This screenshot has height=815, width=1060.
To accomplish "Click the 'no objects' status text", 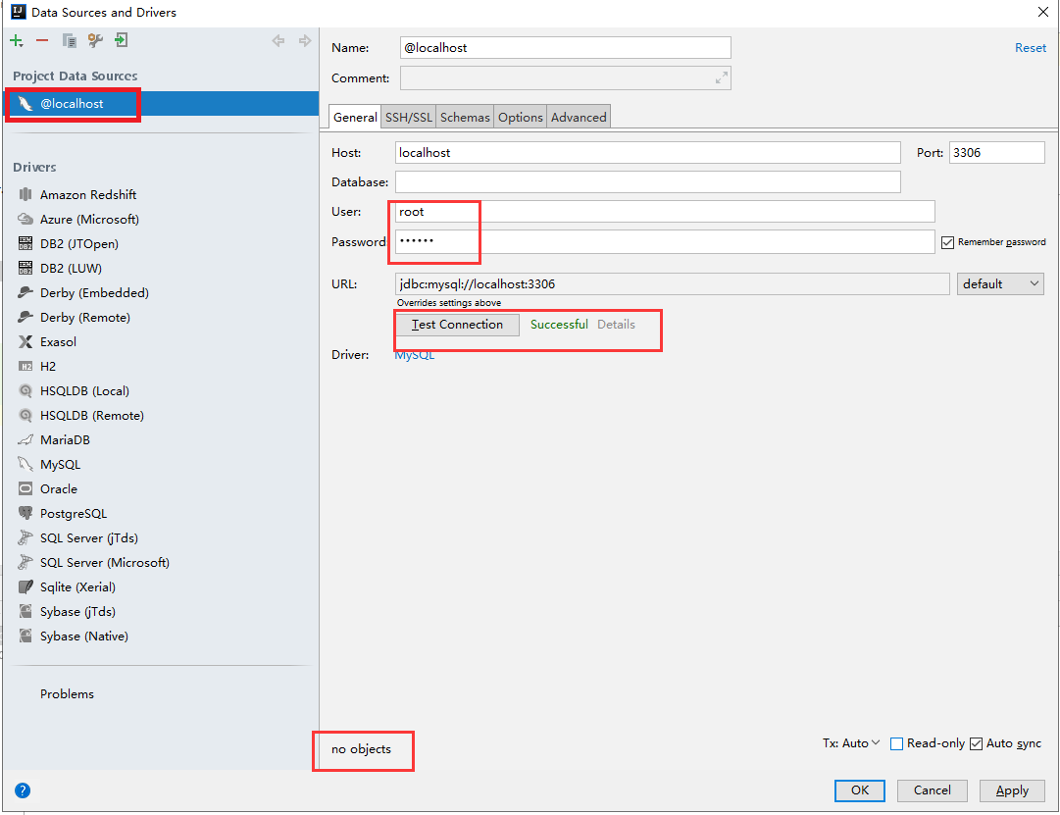I will pos(361,749).
